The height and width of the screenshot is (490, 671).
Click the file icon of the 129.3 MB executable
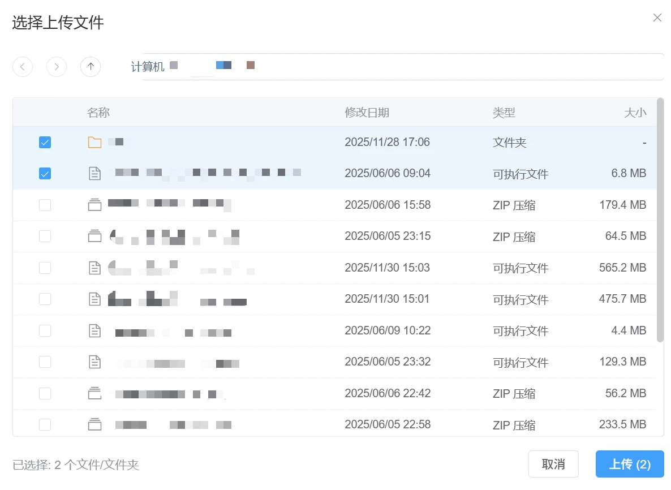pyautogui.click(x=94, y=362)
